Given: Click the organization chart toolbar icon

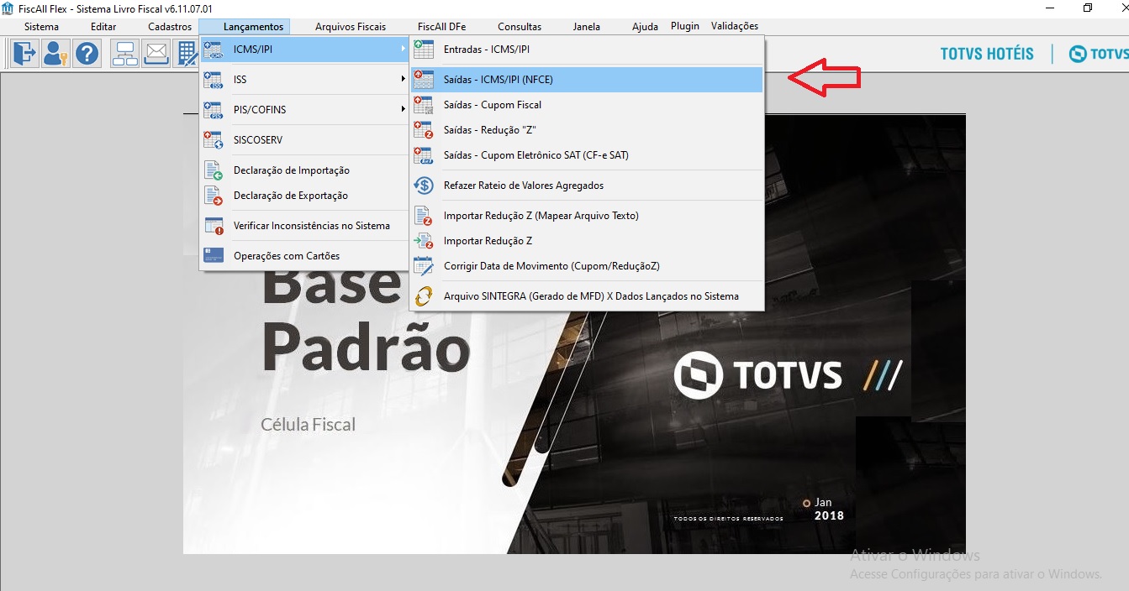Looking at the screenshot, I should [x=125, y=54].
